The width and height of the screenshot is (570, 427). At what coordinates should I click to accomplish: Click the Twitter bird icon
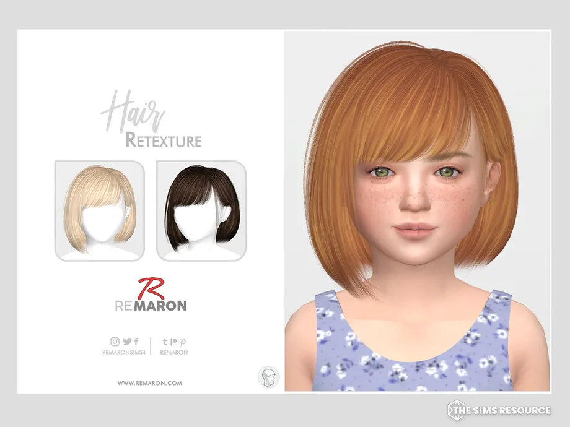(x=127, y=341)
